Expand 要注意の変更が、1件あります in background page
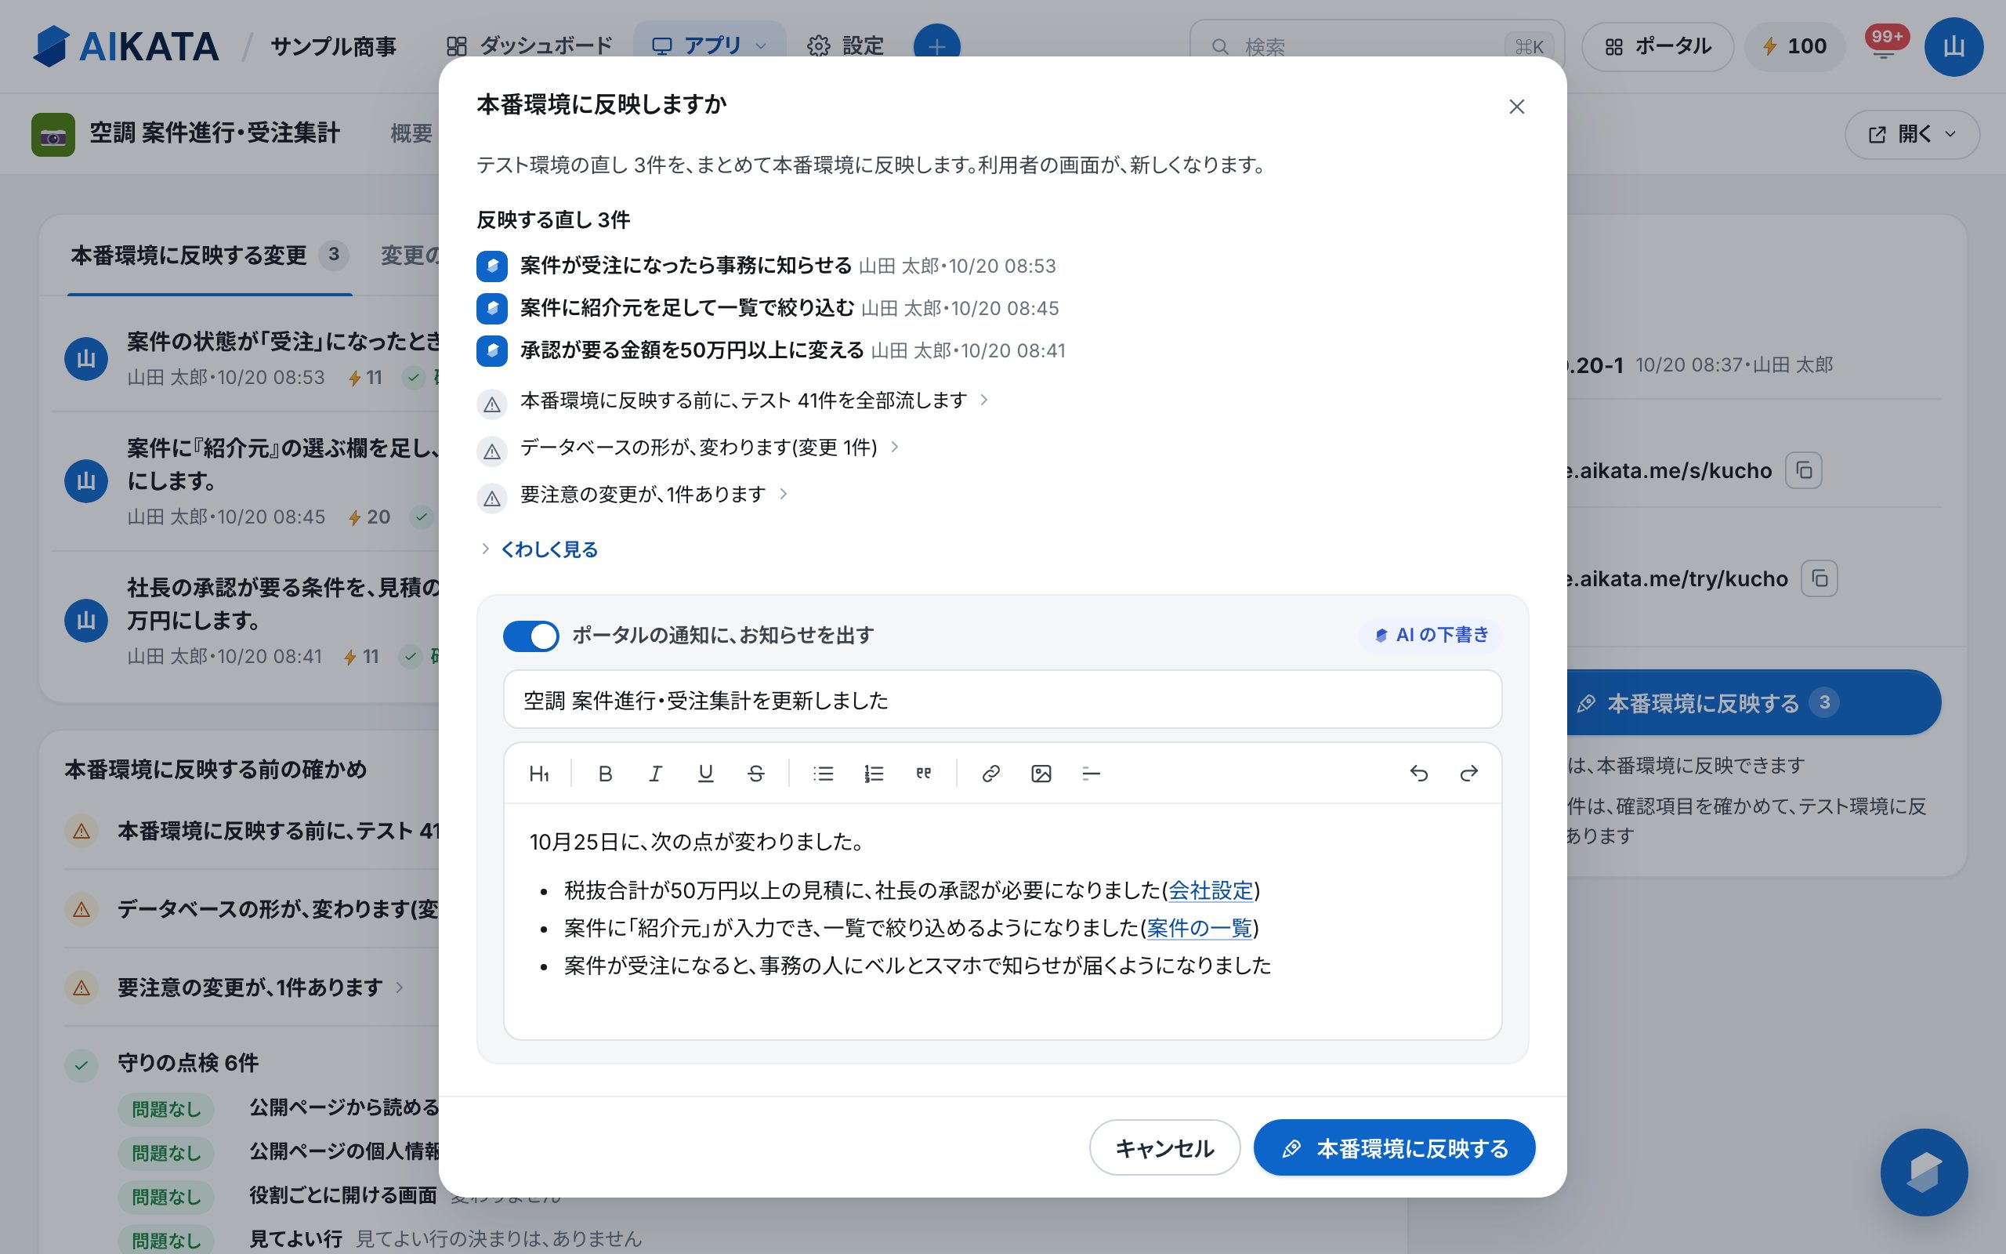Image resolution: width=2006 pixels, height=1254 pixels. 259,988
